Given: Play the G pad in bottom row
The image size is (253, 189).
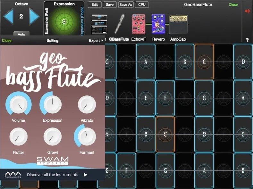Looking at the screenshot, I should [165, 170].
